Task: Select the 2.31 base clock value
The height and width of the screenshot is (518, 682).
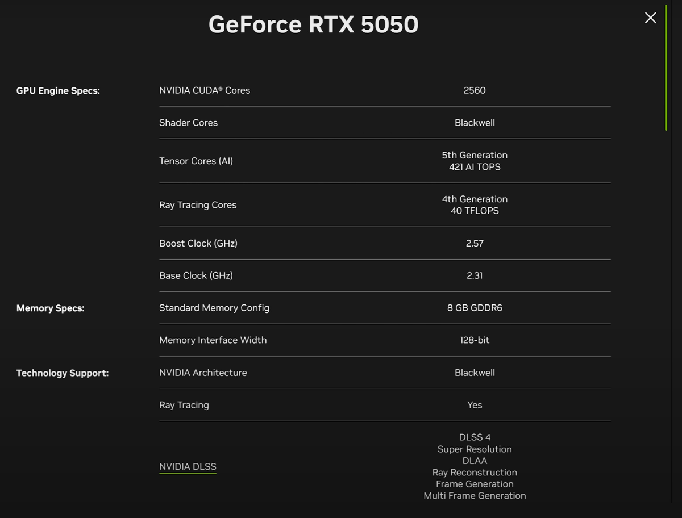Action: (x=475, y=275)
